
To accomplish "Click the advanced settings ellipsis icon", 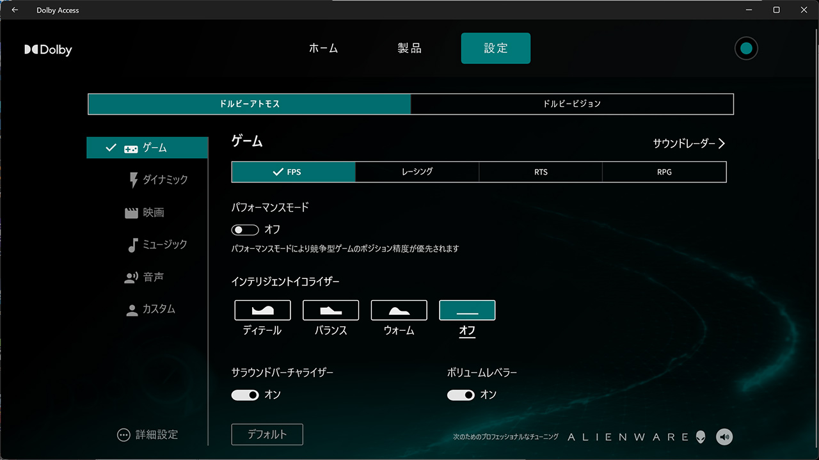I will [123, 435].
